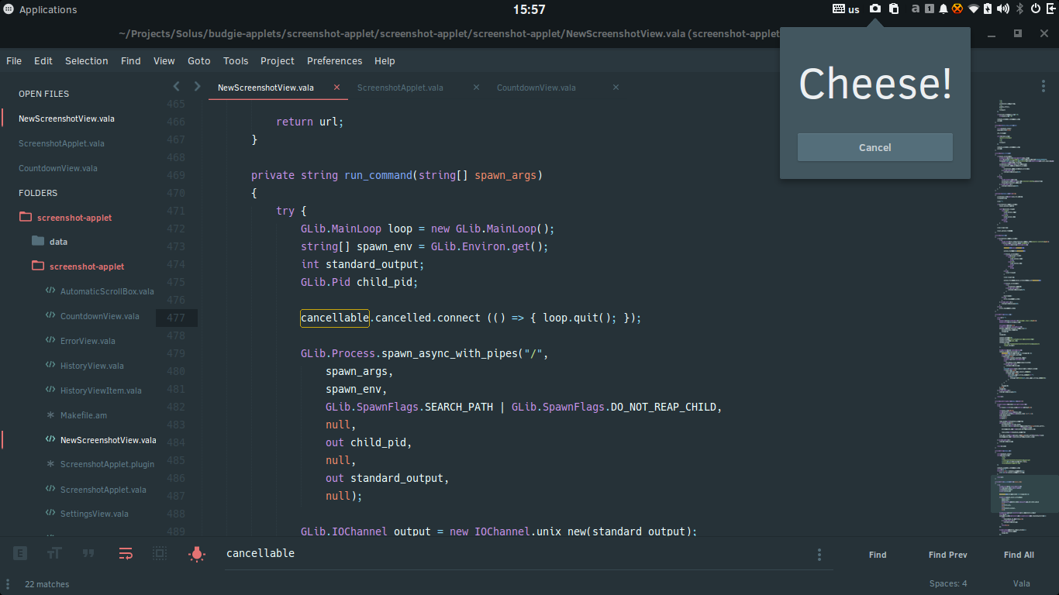Switch to the CountdownView.vala tab

point(536,88)
